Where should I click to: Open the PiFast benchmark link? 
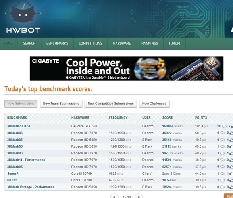click(12, 180)
